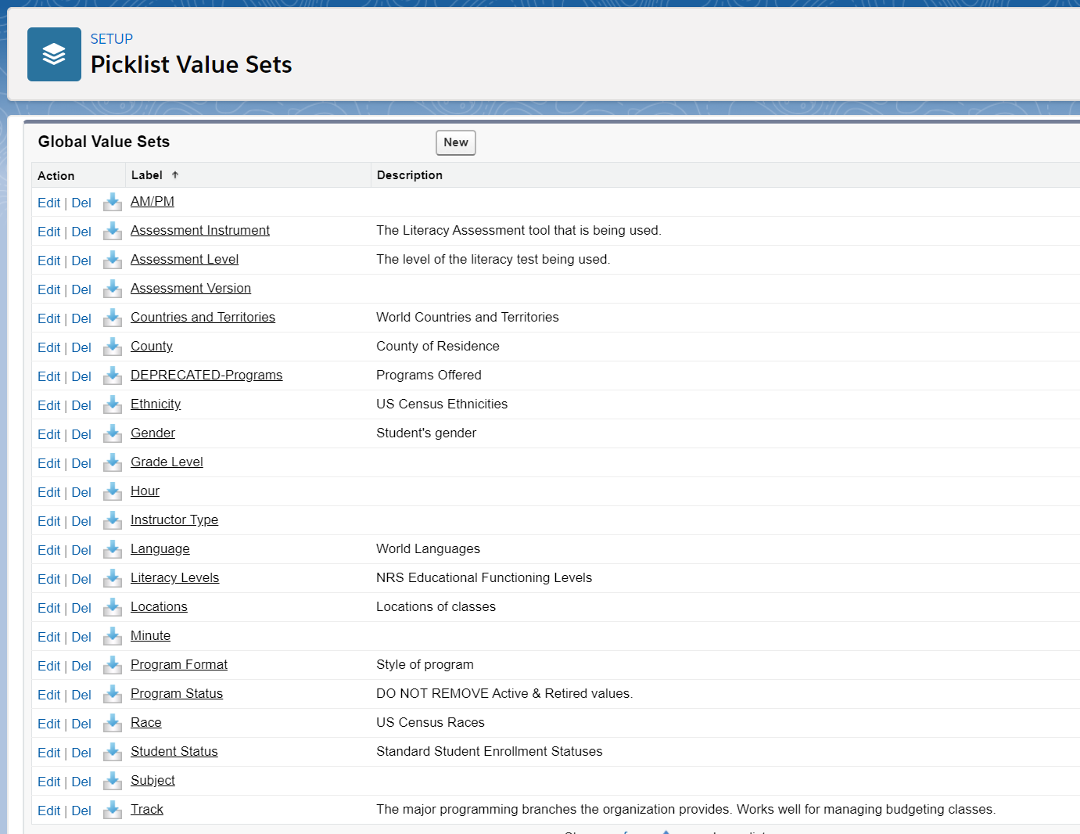Viewport: 1080px width, 834px height.
Task: Click the export icon beside AM/PM
Action: [112, 202]
